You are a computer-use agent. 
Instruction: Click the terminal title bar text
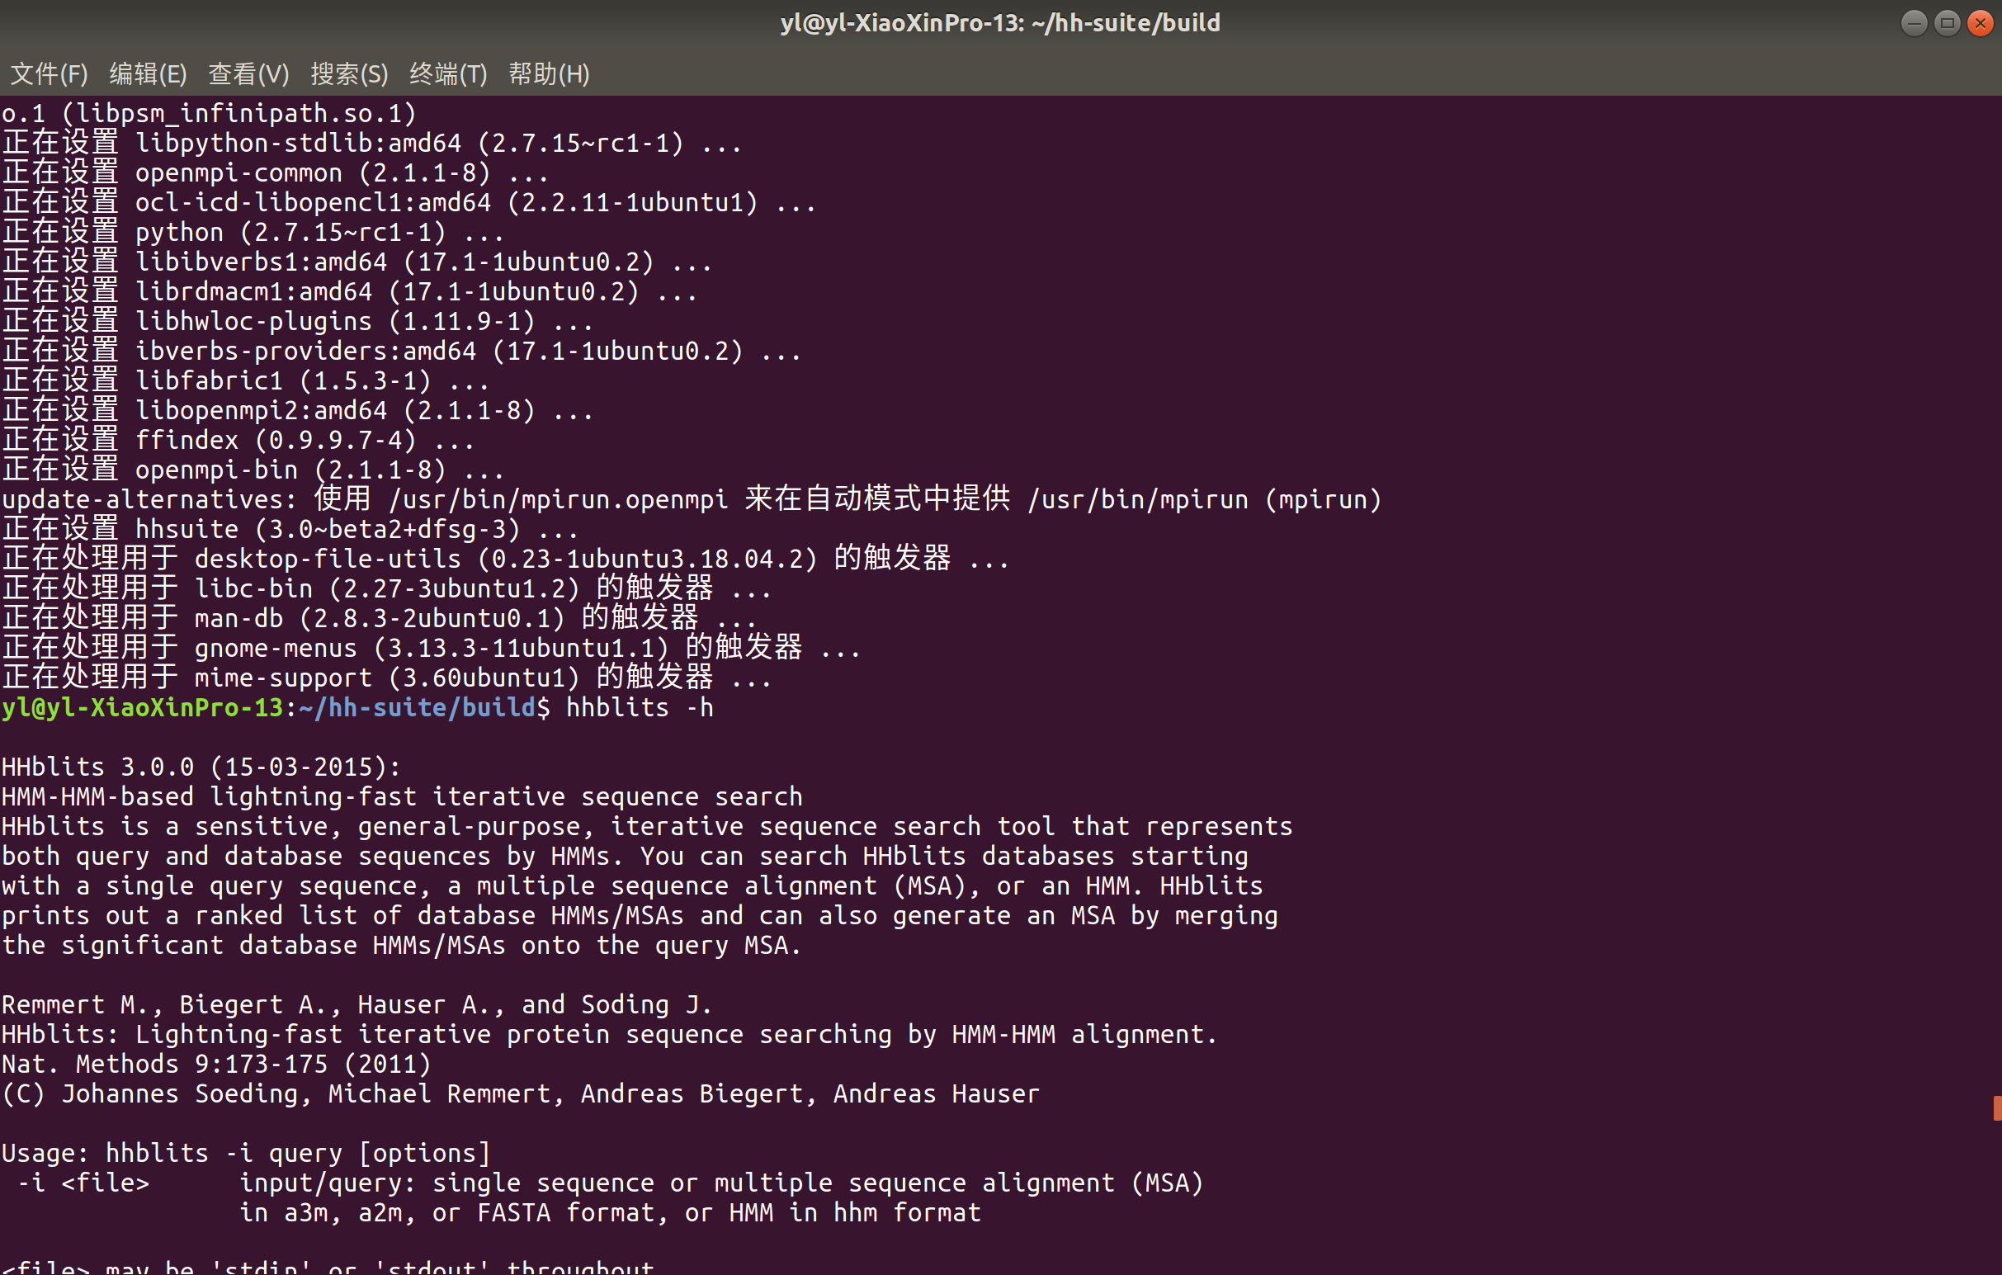tap(1000, 22)
